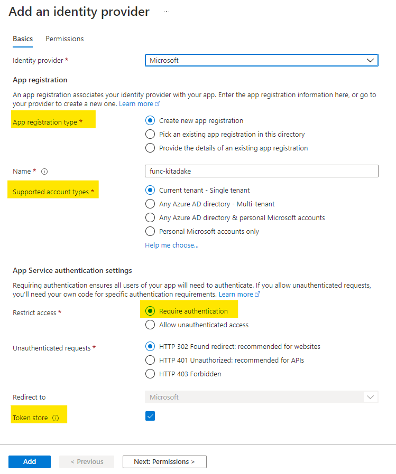The width and height of the screenshot is (396, 474).
Task: Open the Redirect to dropdown
Action: [x=262, y=397]
